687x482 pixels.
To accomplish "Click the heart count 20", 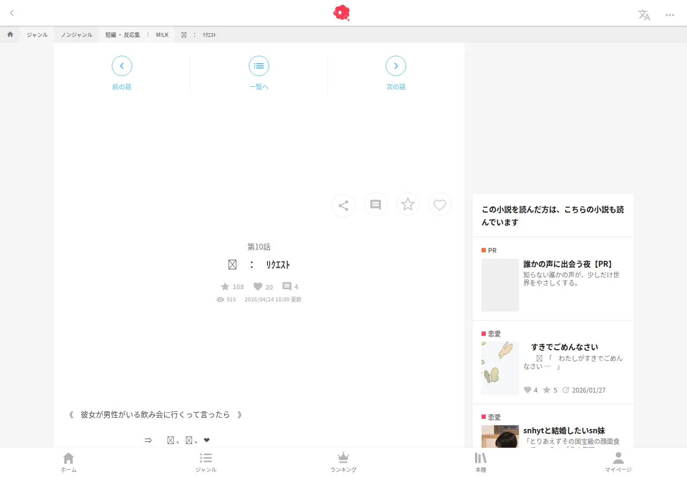I will pyautogui.click(x=263, y=287).
